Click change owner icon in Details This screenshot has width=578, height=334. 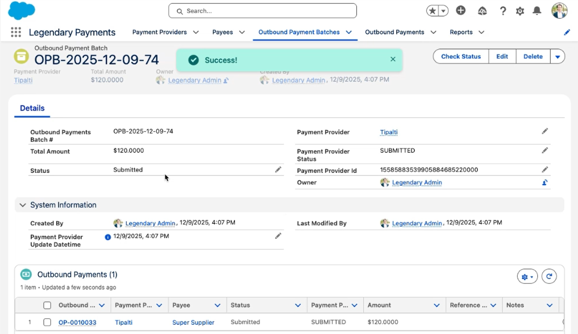545,183
